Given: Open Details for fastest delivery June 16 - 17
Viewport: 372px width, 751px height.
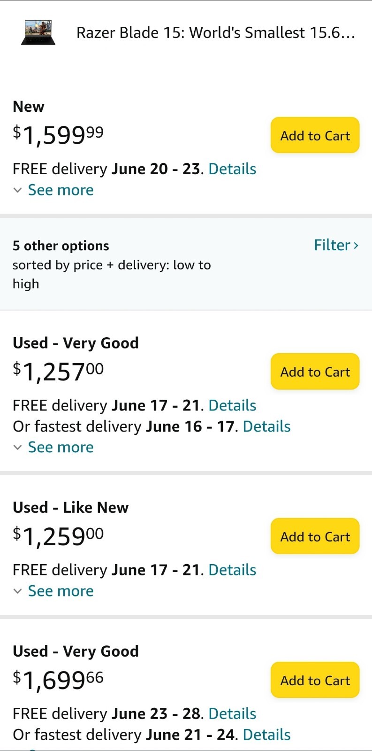Looking at the screenshot, I should [x=266, y=426].
